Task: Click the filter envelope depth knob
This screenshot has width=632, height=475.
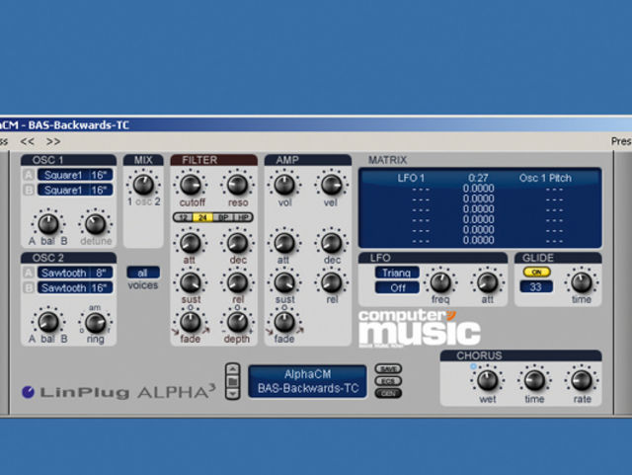Action: click(x=237, y=322)
